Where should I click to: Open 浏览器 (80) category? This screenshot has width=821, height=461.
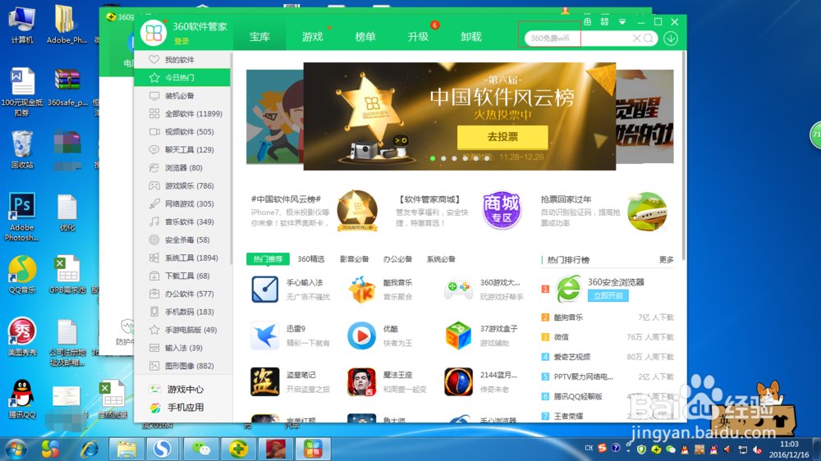coord(182,168)
